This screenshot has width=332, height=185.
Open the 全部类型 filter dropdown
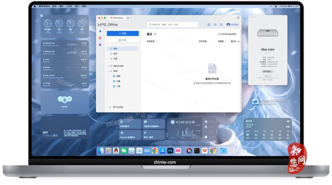pyautogui.click(x=152, y=41)
